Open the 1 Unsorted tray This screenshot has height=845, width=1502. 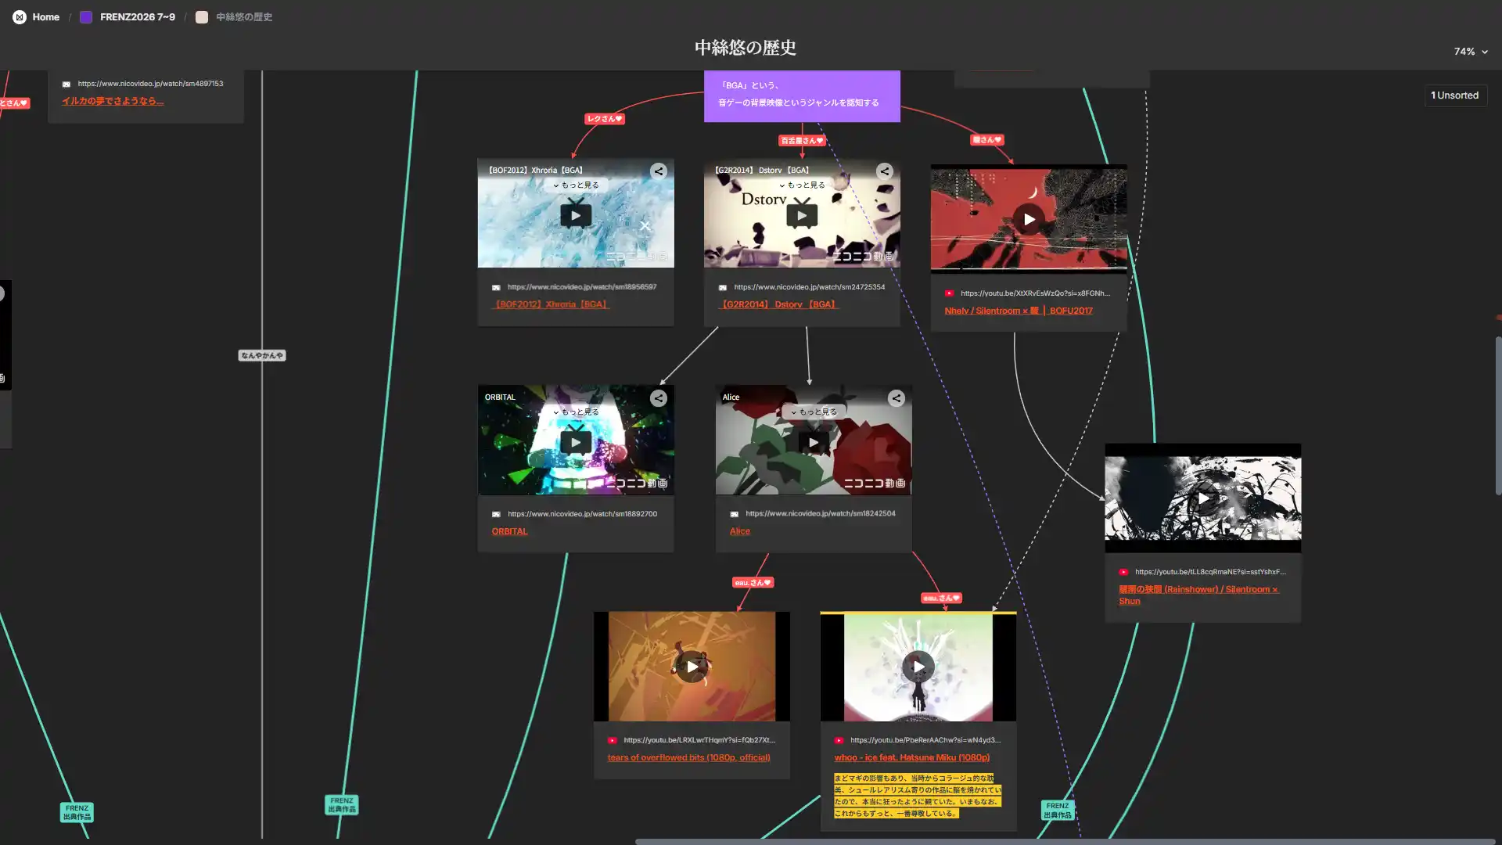tap(1455, 95)
